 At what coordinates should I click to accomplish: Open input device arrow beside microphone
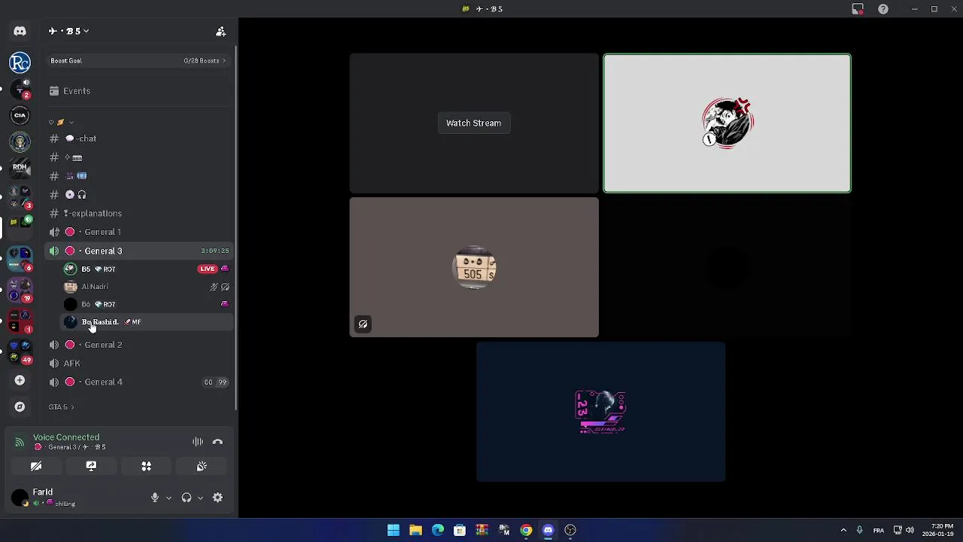click(x=169, y=498)
